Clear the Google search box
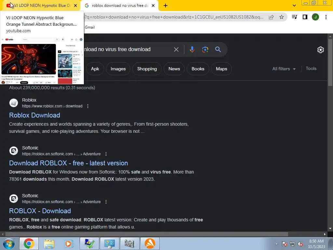The height and width of the screenshot is (250, 333). pyautogui.click(x=176, y=49)
